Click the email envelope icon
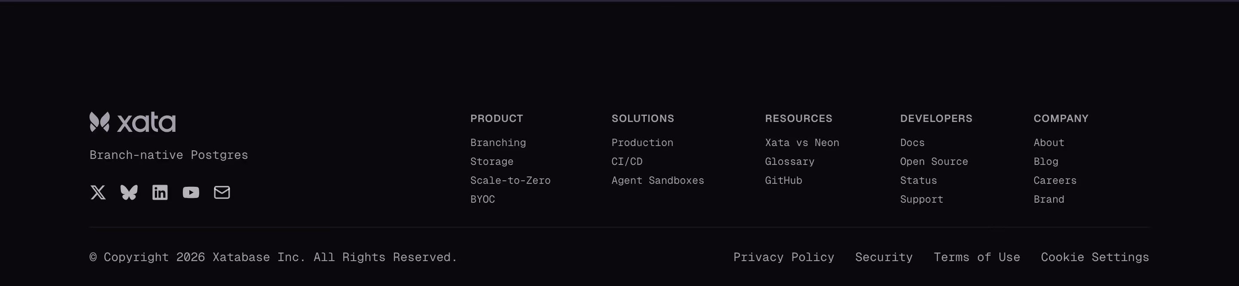 click(222, 192)
